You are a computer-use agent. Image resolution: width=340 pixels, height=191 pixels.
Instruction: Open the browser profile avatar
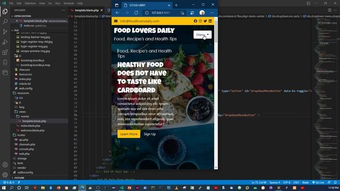(202, 13)
